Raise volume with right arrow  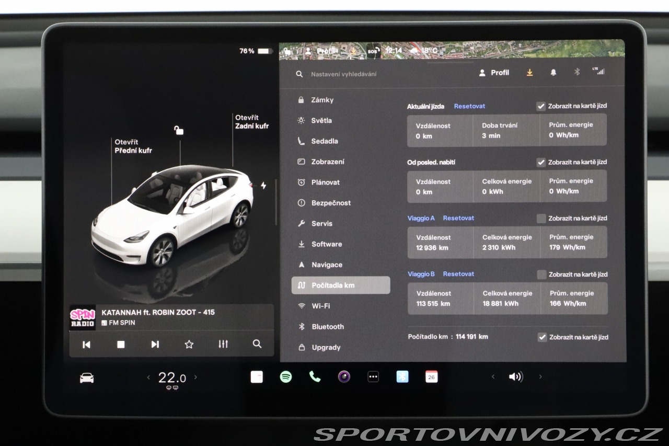click(x=540, y=376)
